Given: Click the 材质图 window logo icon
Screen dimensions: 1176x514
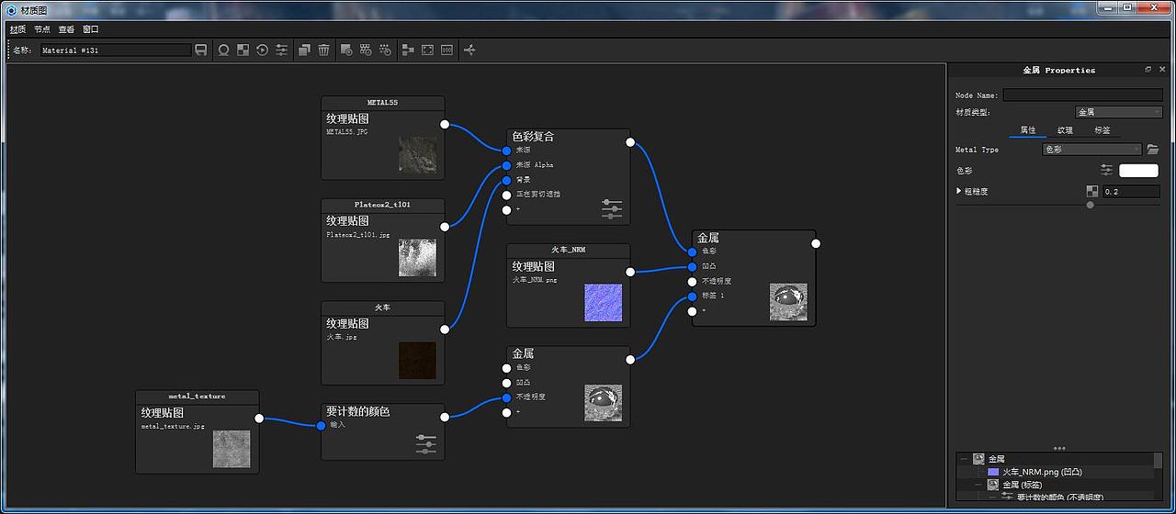Looking at the screenshot, I should (x=10, y=9).
